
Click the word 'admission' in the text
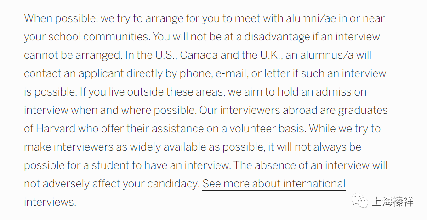pos(341,92)
